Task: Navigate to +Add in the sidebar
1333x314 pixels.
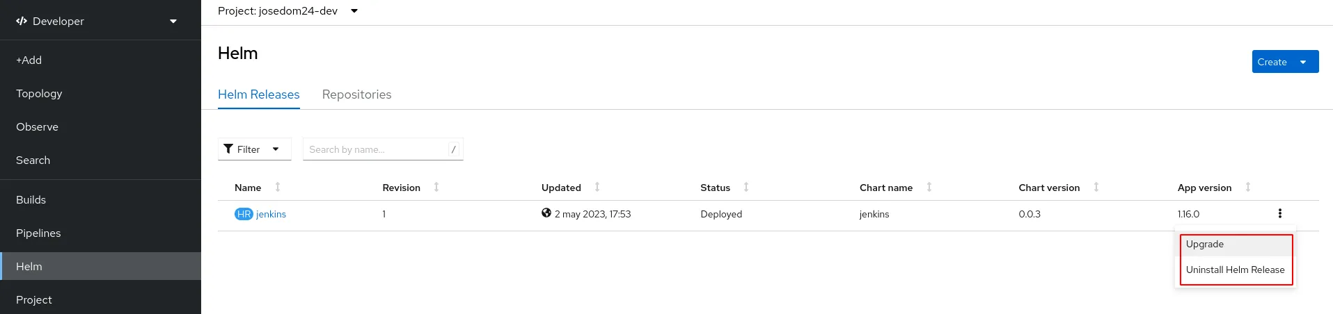Action: [29, 60]
